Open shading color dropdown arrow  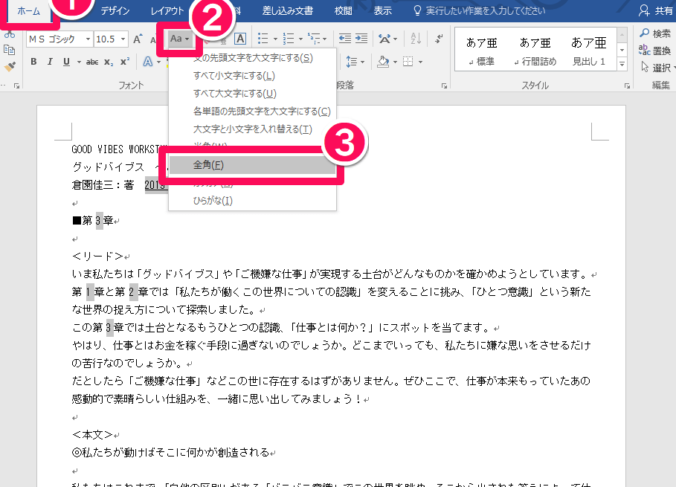click(x=395, y=62)
